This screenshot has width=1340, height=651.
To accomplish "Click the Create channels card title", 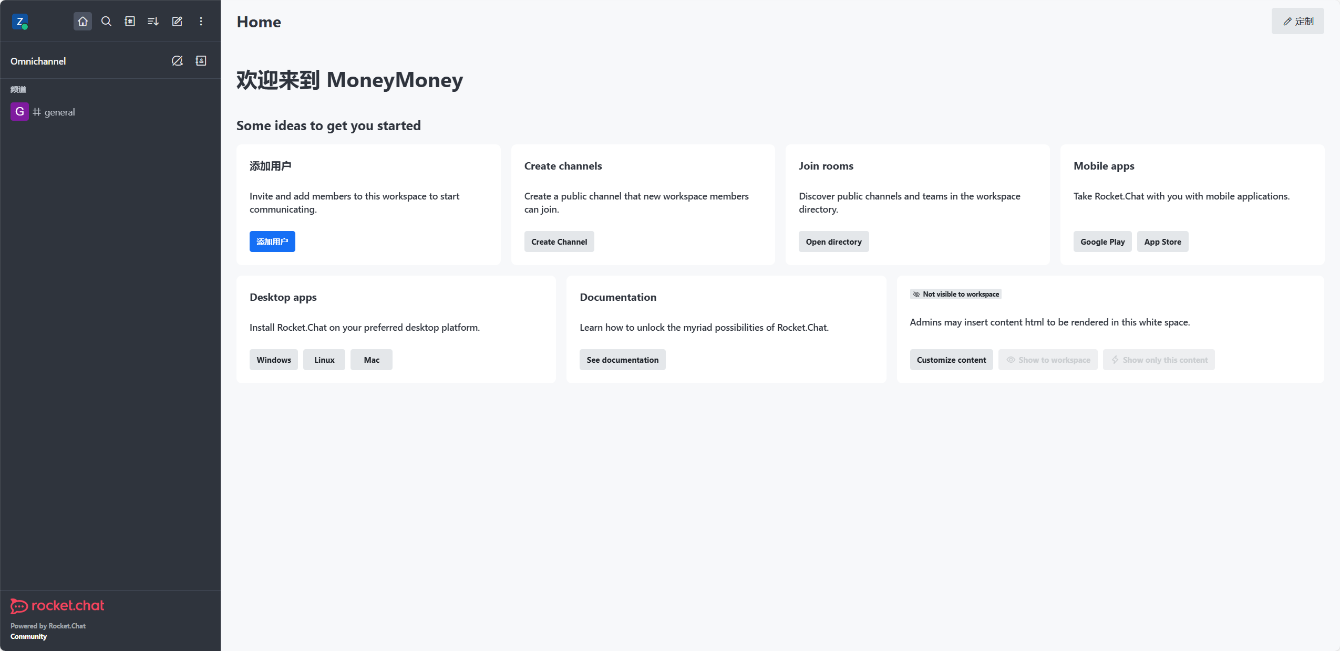I will 563,166.
